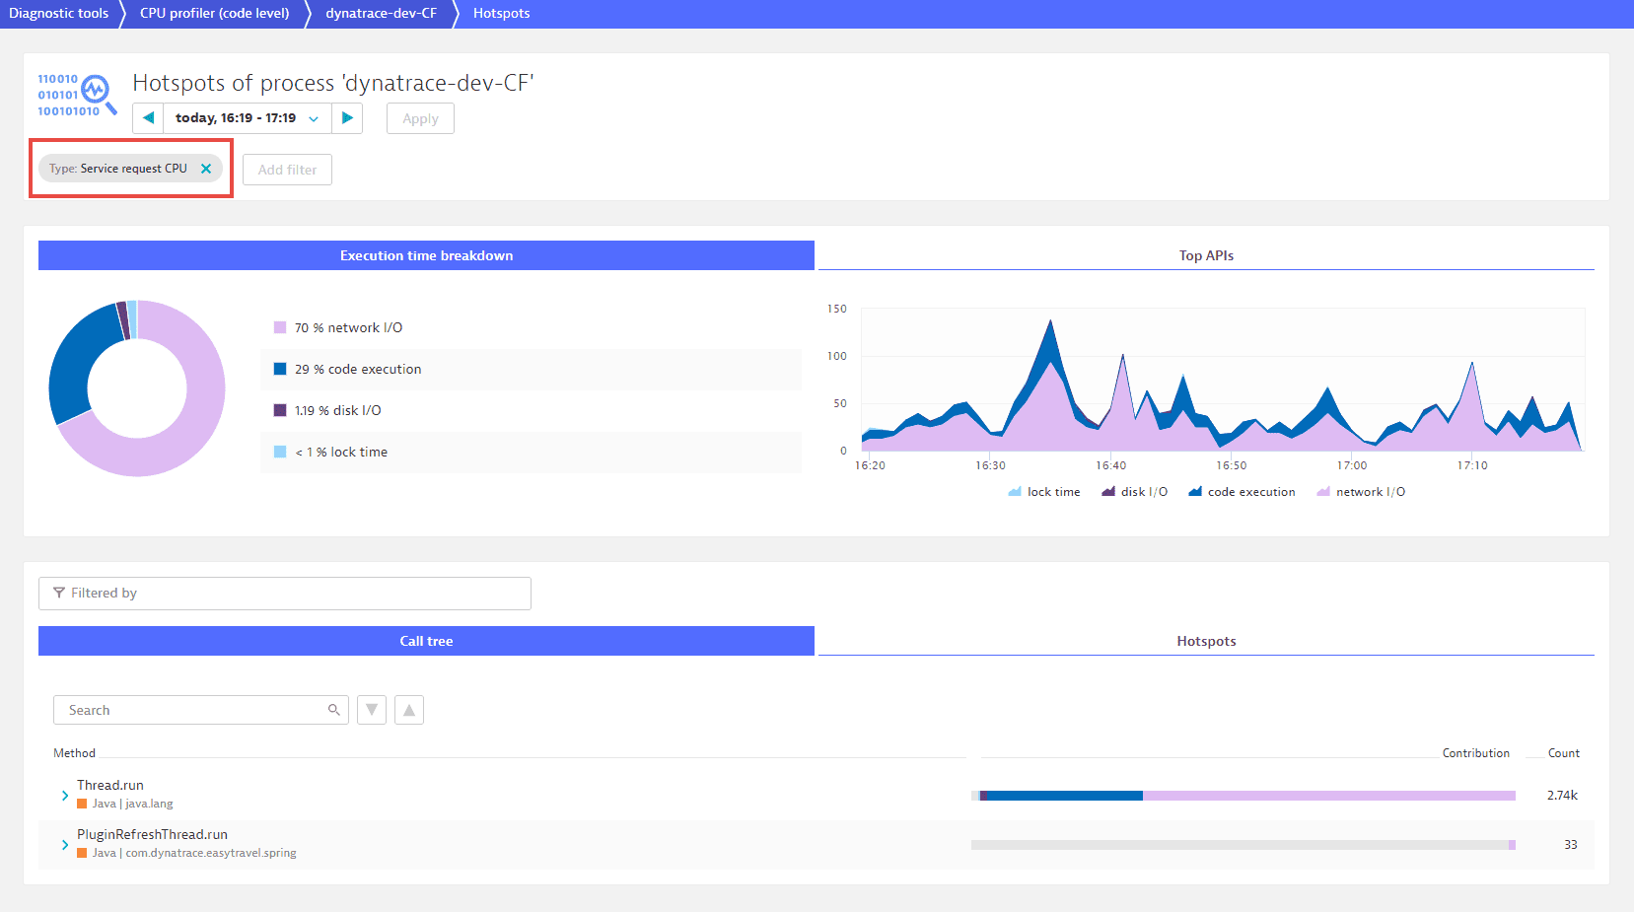Image resolution: width=1634 pixels, height=912 pixels.
Task: Click the code execution color swatch in breakdown
Action: [280, 369]
